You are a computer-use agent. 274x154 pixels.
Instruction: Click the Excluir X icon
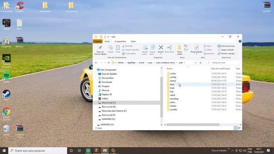(161, 47)
